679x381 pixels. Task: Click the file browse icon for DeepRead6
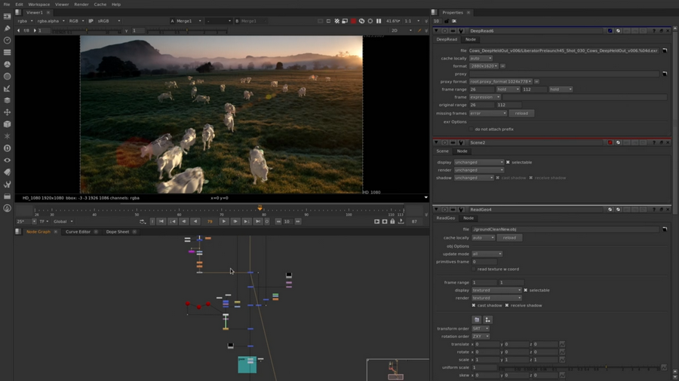[x=665, y=50]
